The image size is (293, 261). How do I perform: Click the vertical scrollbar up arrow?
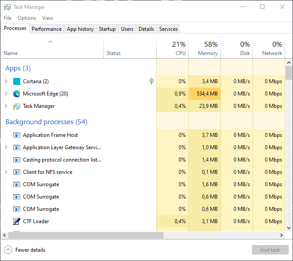tap(289, 62)
